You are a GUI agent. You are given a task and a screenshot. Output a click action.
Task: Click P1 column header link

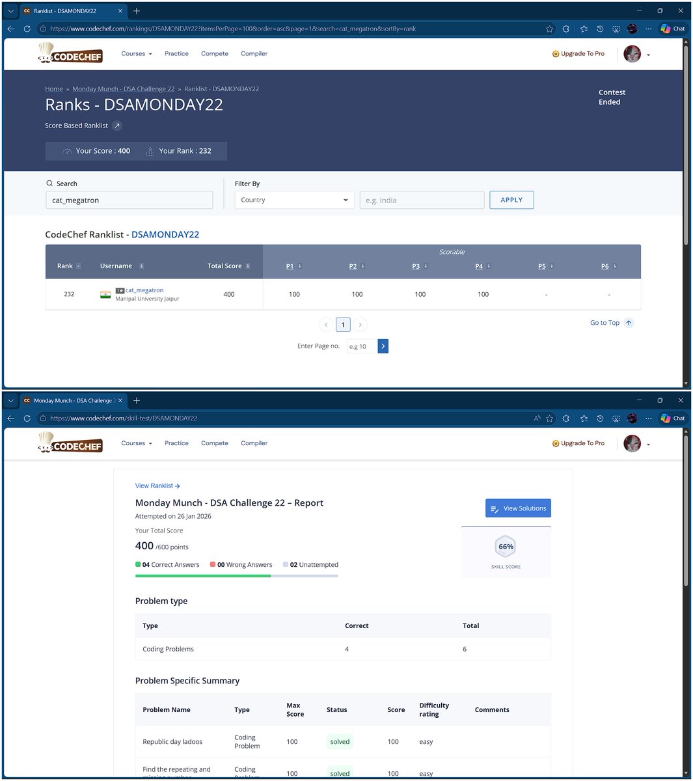[290, 266]
